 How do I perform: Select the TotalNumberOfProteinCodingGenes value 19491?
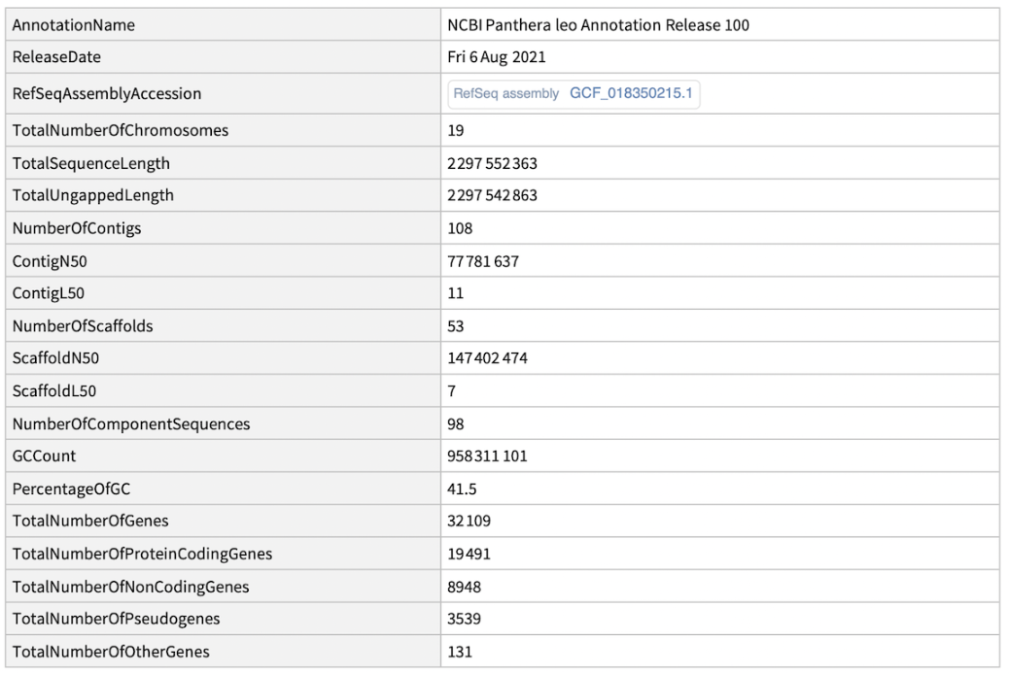pos(469,556)
